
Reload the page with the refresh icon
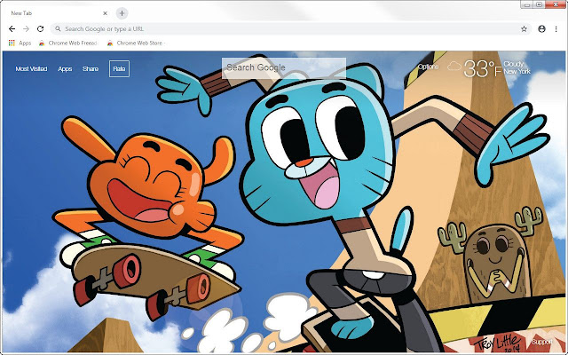tap(41, 29)
